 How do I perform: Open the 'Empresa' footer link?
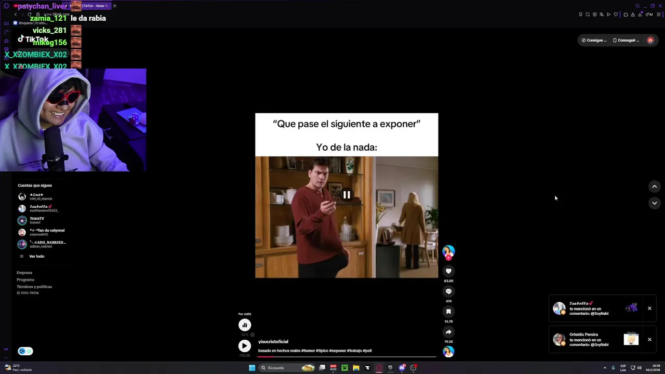point(24,273)
